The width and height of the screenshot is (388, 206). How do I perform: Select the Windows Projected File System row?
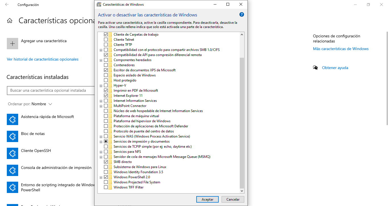click(x=137, y=182)
